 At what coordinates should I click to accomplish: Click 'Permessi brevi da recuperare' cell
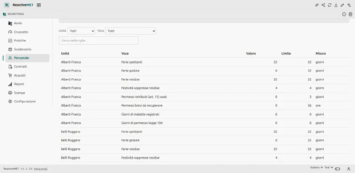(142, 105)
